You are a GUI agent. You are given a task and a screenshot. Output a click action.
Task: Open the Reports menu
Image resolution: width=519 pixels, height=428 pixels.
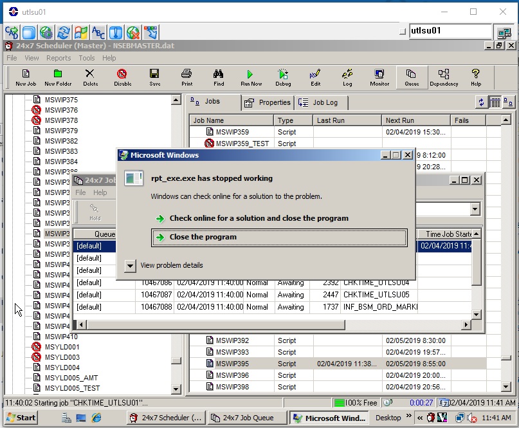[59, 58]
